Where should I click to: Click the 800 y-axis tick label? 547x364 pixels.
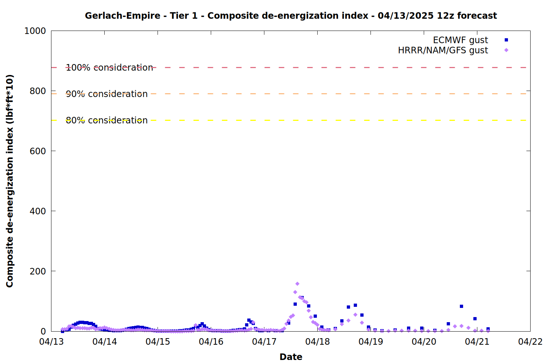tap(38, 91)
